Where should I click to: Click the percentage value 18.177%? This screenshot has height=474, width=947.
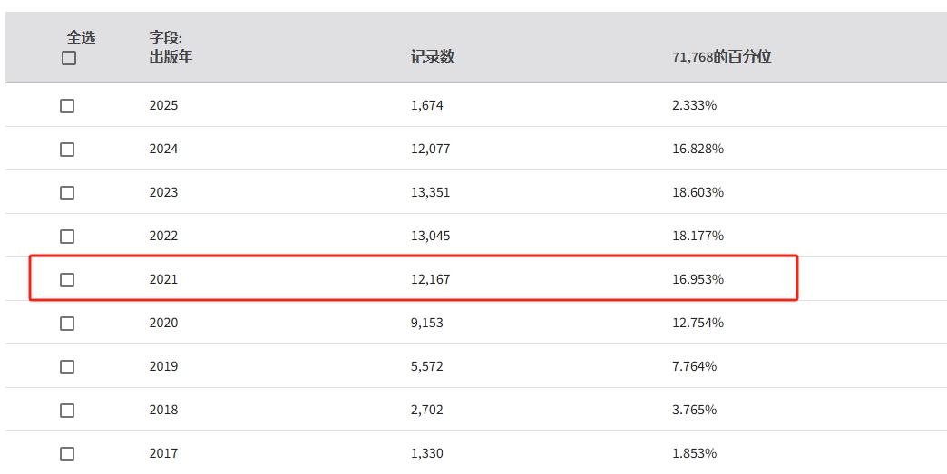[x=698, y=236]
